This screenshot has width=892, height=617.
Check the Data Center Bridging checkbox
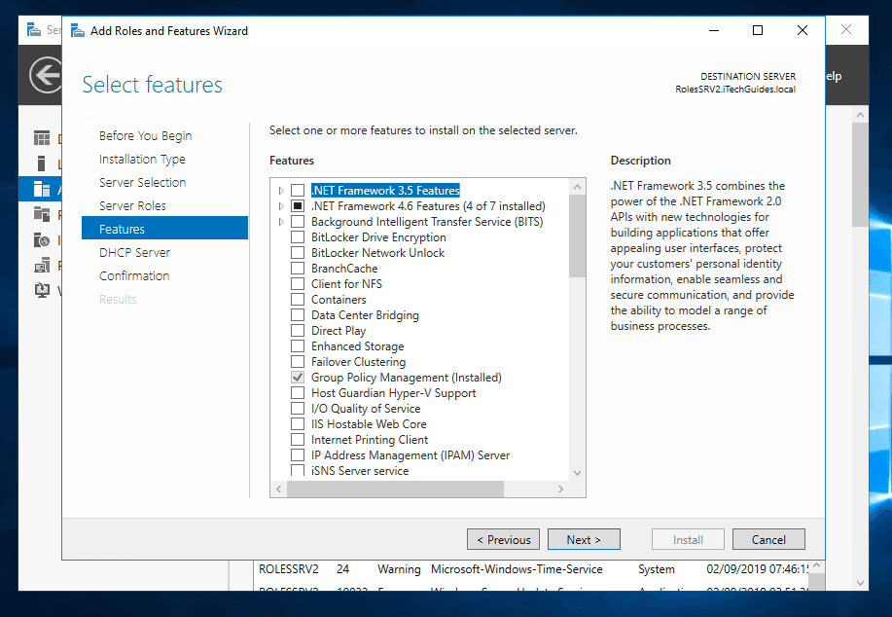pos(298,314)
